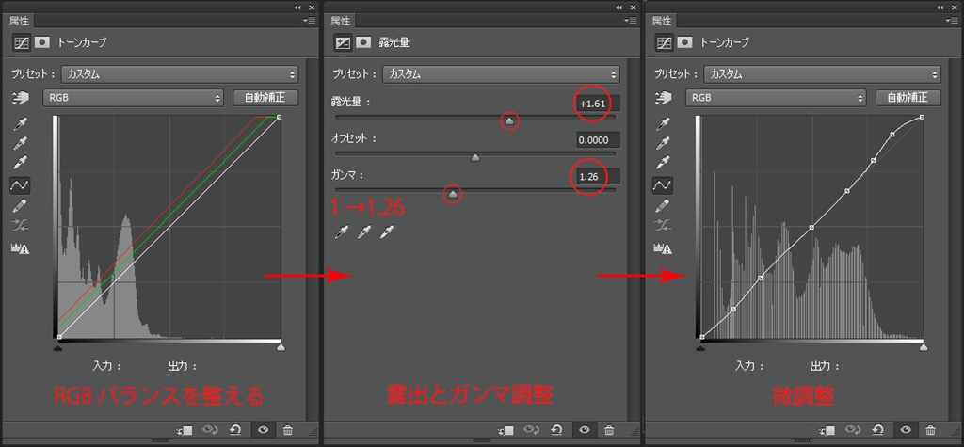The height and width of the screenshot is (447, 964).
Task: Click histogram warning icon in right Curves panel
Action: 663,247
